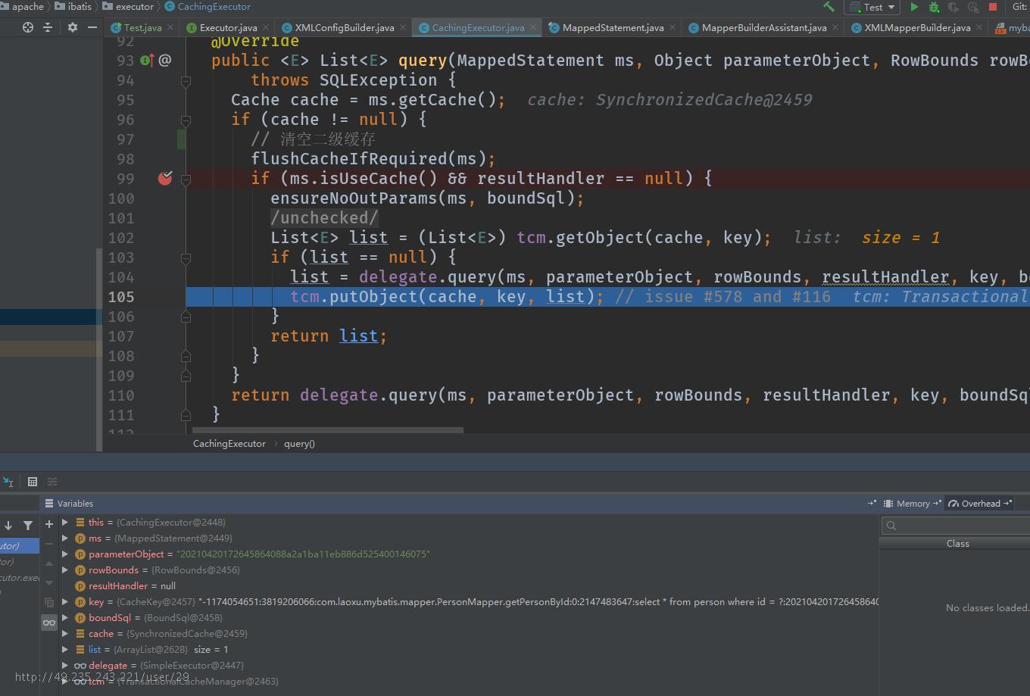This screenshot has width=1030, height=696.
Task: Click the 'Class' column header
Action: [x=957, y=544]
